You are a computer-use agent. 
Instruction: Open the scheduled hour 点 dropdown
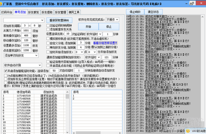[79, 52]
